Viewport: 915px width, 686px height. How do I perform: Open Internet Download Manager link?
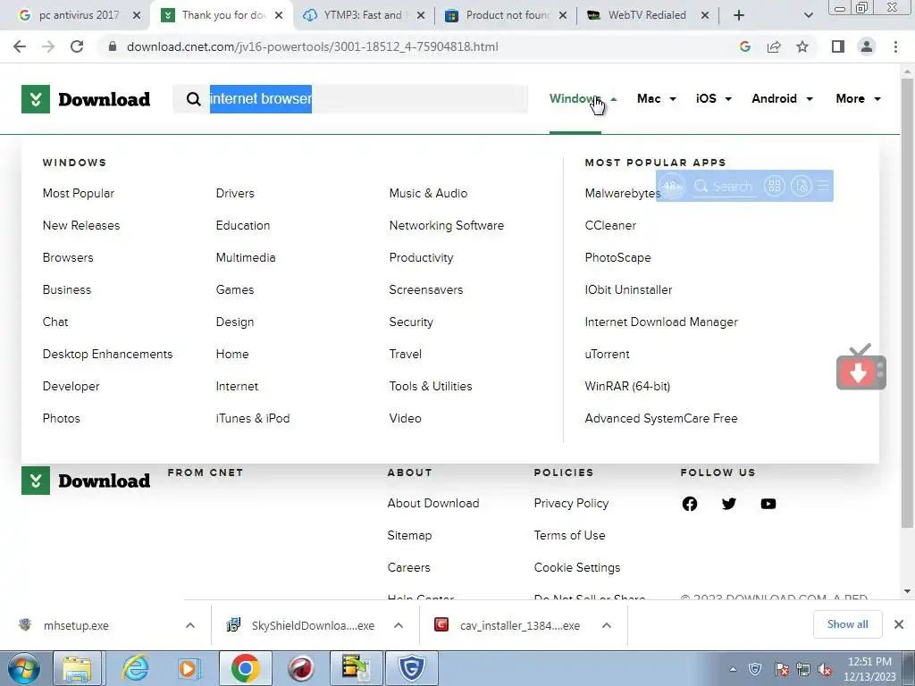661,322
